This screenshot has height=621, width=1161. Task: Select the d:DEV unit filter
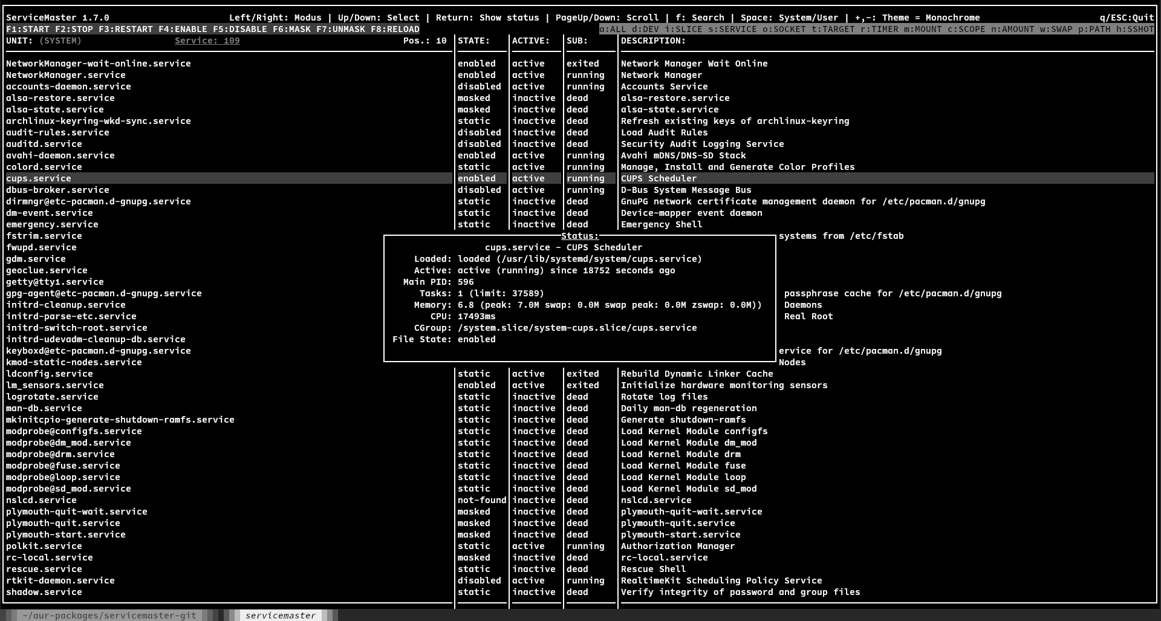click(646, 29)
